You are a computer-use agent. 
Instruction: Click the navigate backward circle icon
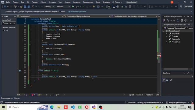(x=5, y=7)
